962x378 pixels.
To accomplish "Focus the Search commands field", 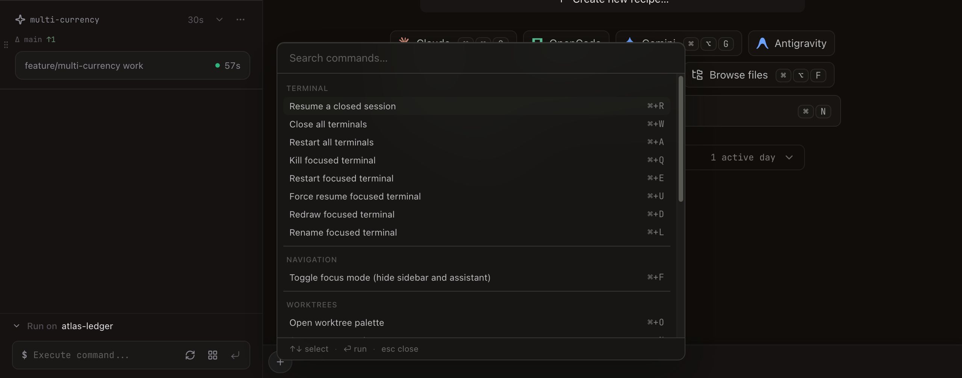I will coord(481,58).
